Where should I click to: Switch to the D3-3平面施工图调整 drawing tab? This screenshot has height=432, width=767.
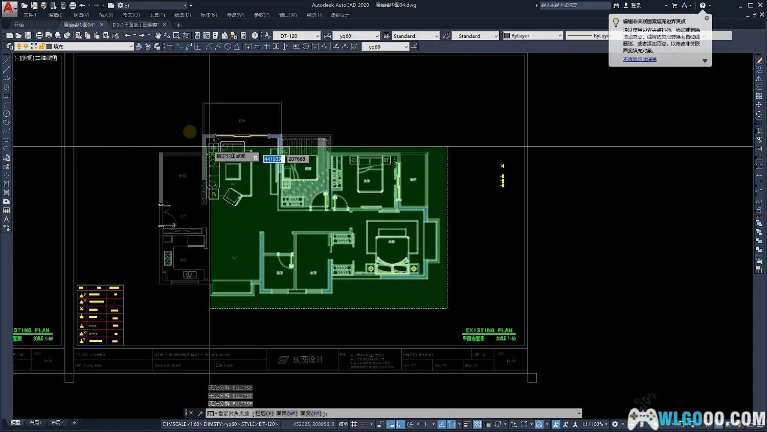136,25
